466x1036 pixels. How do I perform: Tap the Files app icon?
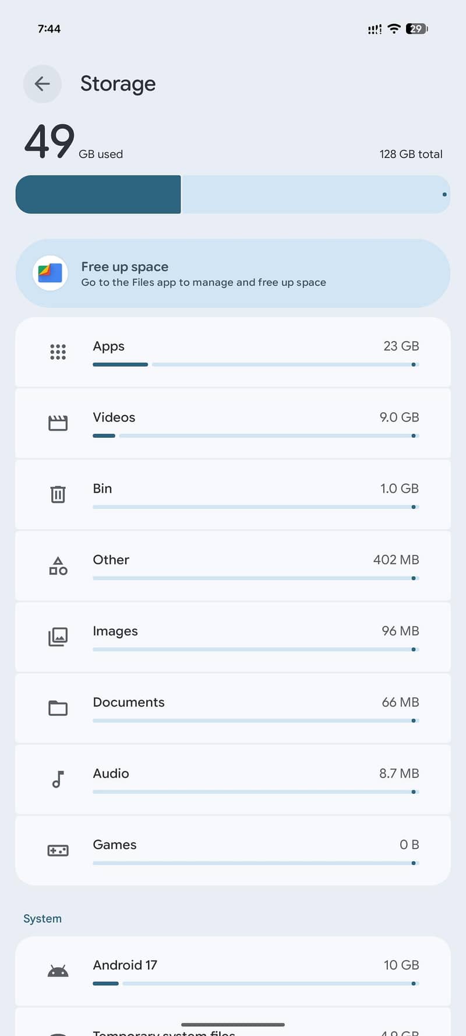51,273
